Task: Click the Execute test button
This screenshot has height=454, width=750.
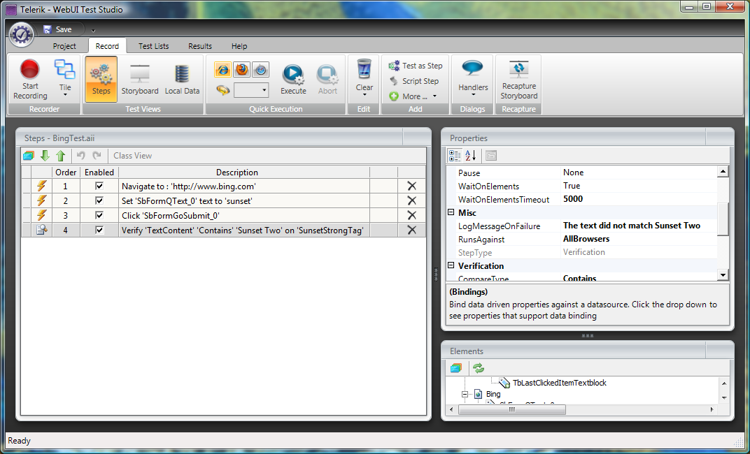Action: point(293,80)
